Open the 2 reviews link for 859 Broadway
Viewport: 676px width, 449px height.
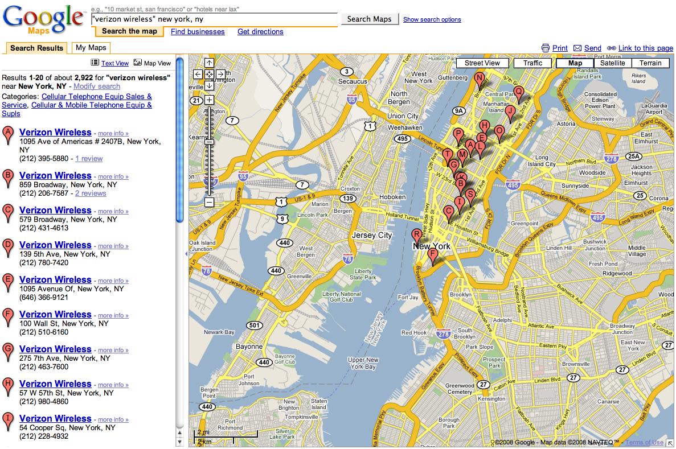pyautogui.click(x=91, y=193)
